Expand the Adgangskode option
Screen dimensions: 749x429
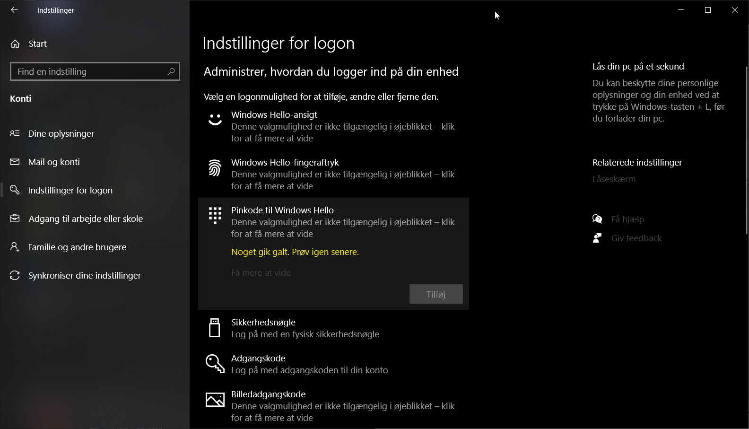pos(333,364)
